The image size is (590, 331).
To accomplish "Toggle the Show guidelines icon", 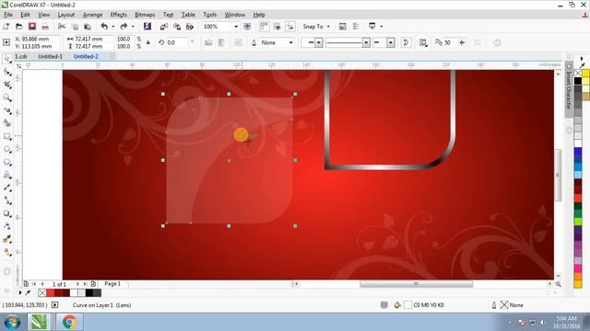I will point(290,27).
